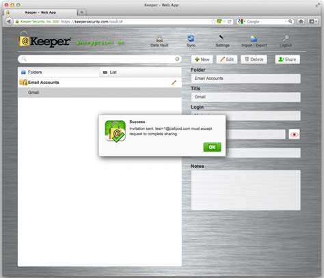Click the Logout key icon

tap(286, 38)
